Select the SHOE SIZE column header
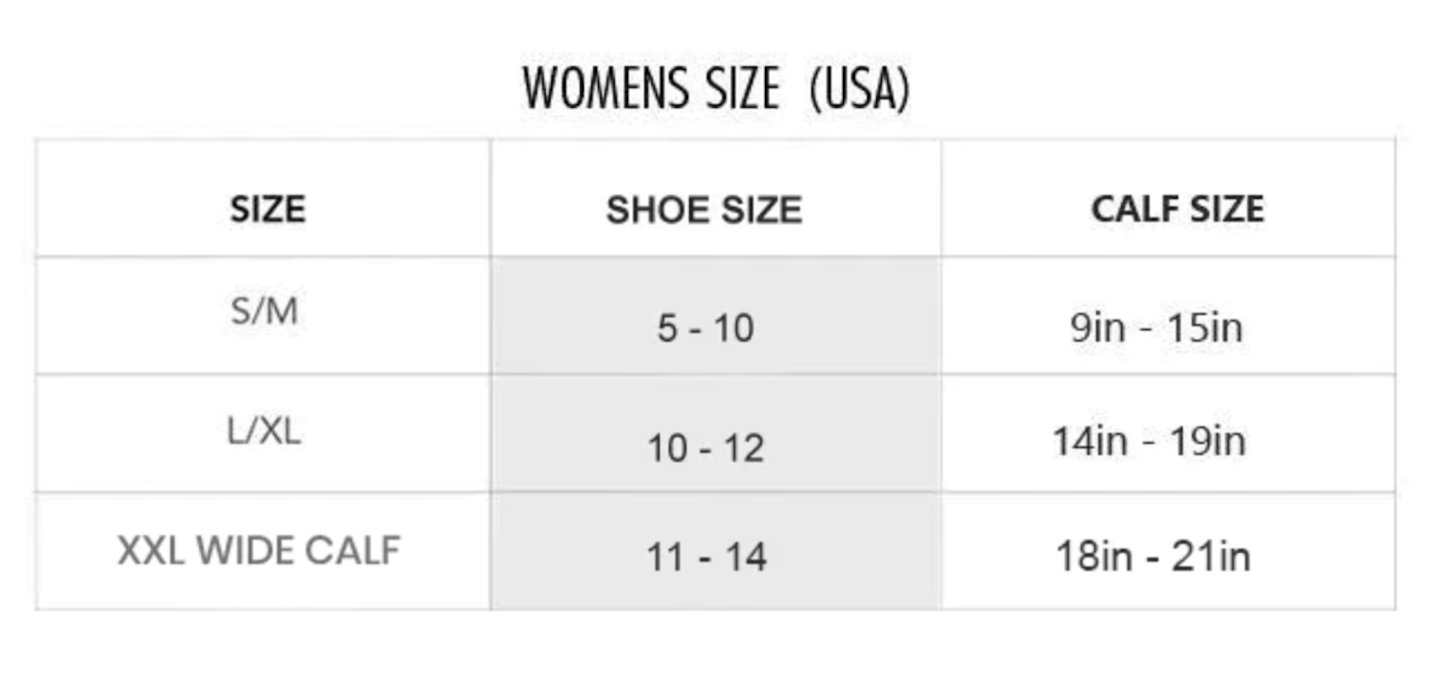 click(704, 210)
